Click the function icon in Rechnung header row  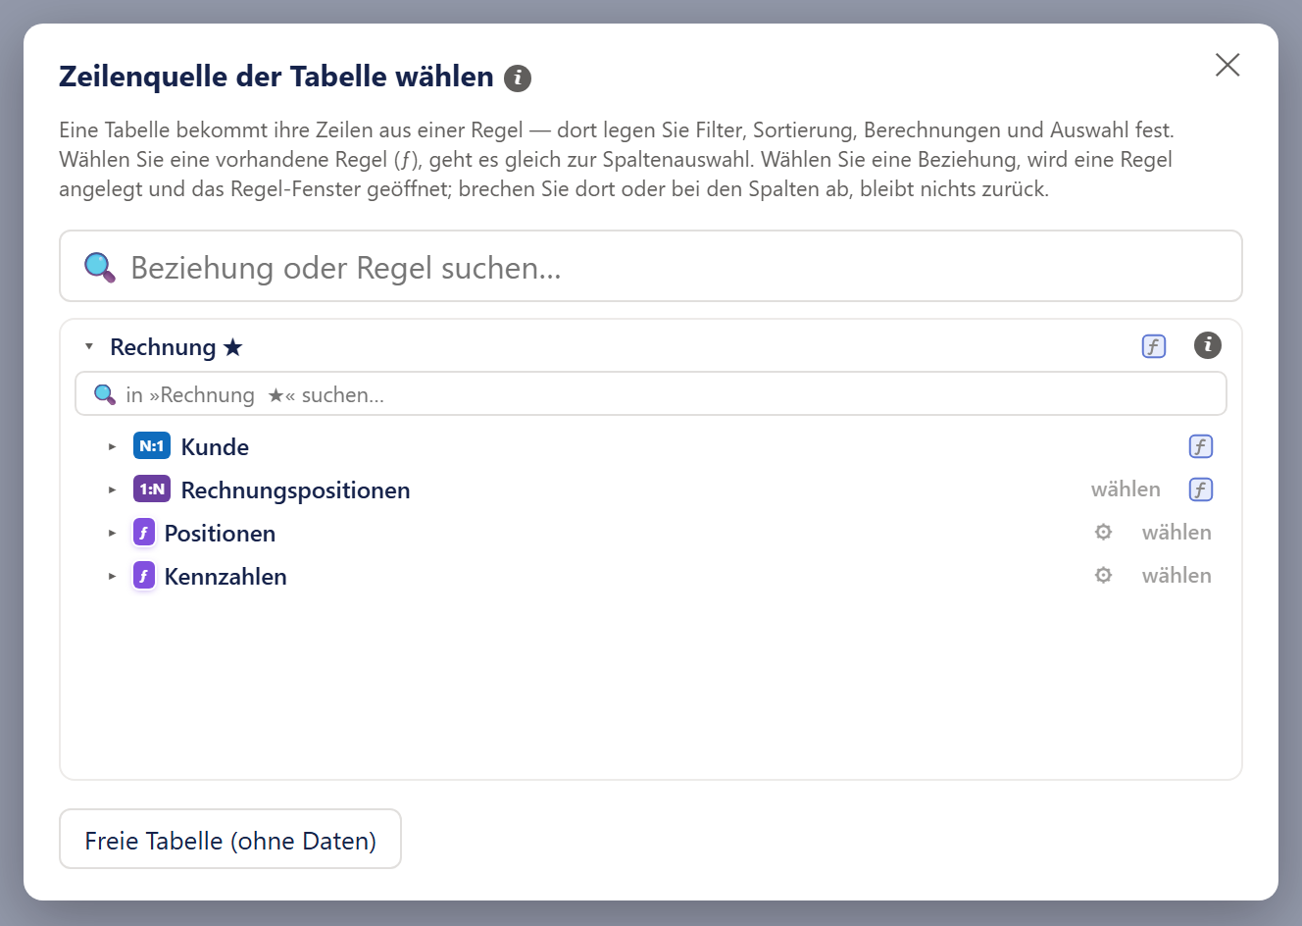pos(1154,346)
